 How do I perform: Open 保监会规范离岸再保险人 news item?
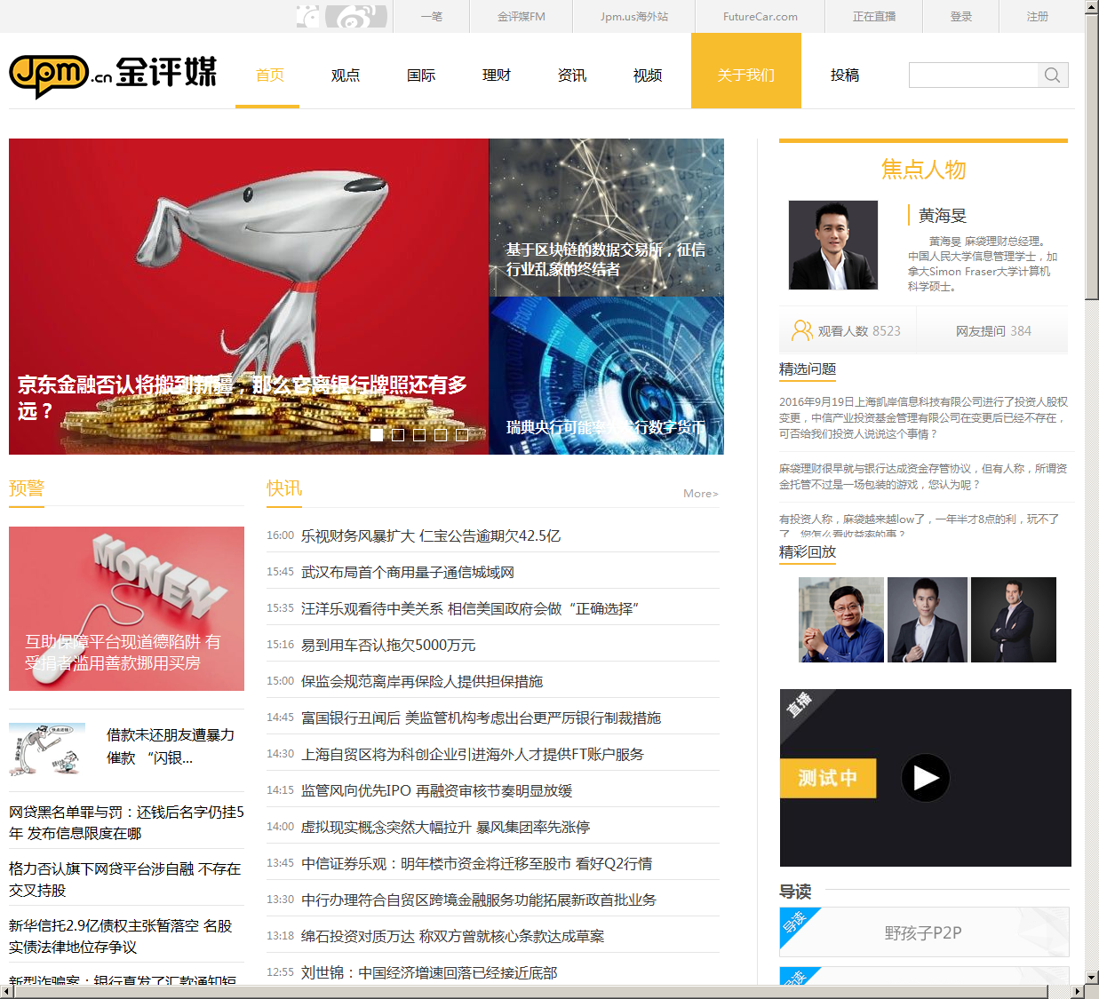422,681
